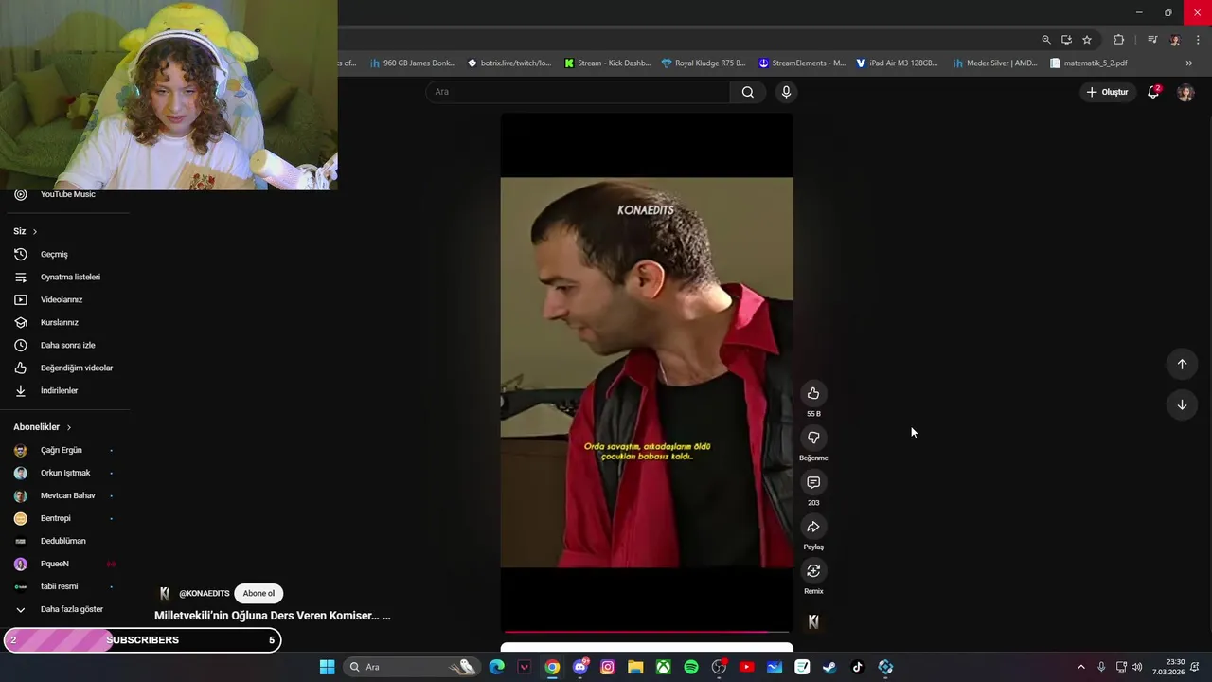Open Steam from taskbar

point(829,667)
